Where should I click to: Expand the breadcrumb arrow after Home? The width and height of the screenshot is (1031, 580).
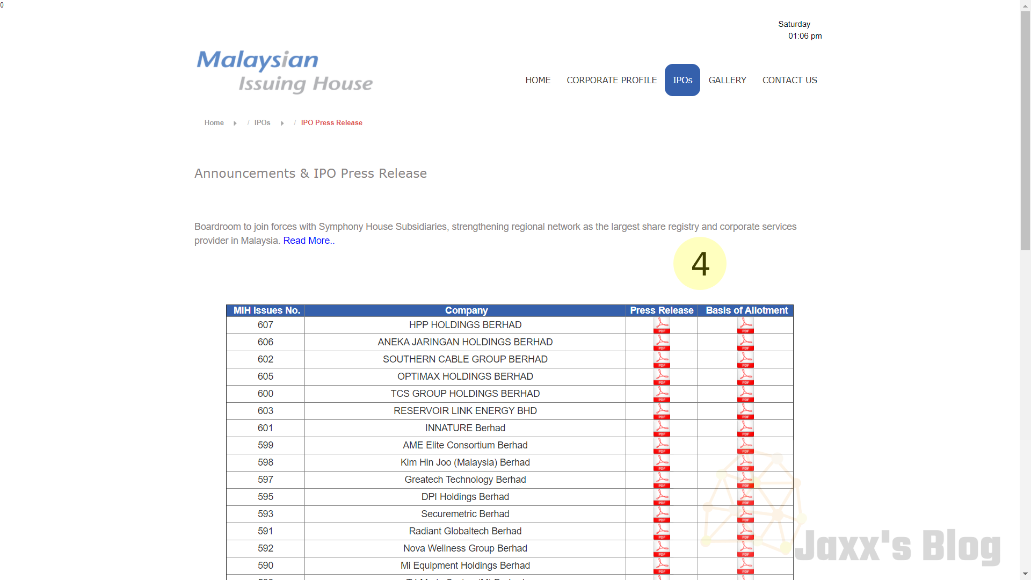(235, 123)
